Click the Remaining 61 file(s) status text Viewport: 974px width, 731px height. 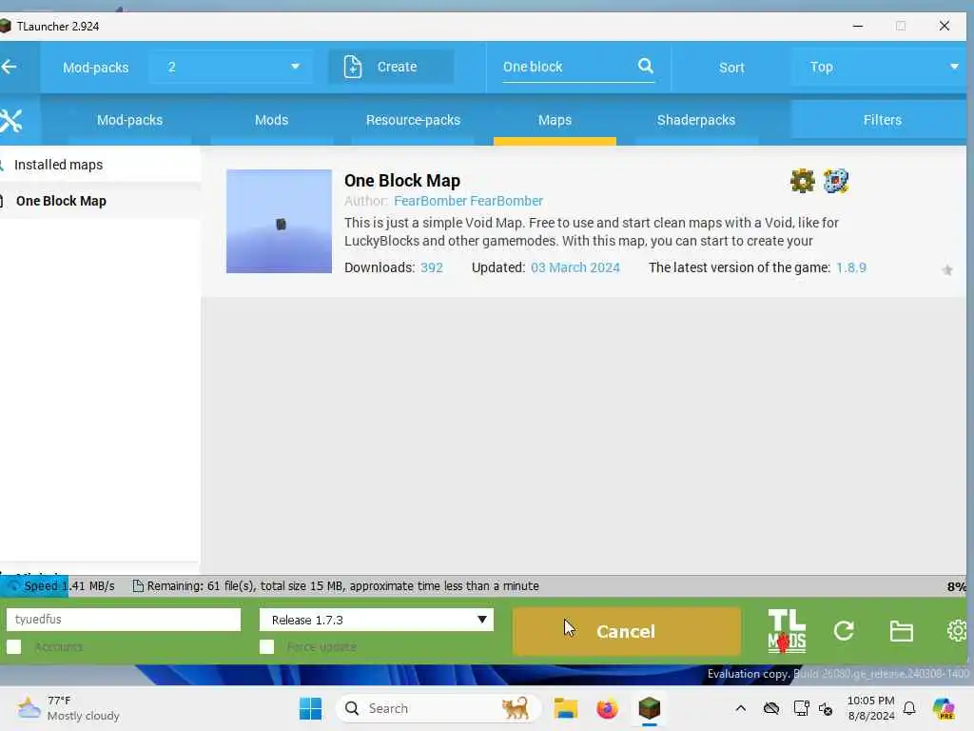tap(342, 586)
